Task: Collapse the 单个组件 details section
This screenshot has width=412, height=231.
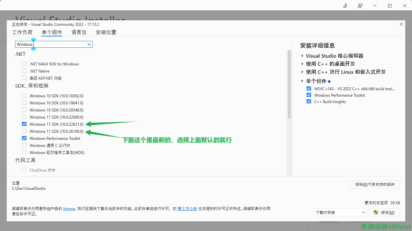Action: 302,81
